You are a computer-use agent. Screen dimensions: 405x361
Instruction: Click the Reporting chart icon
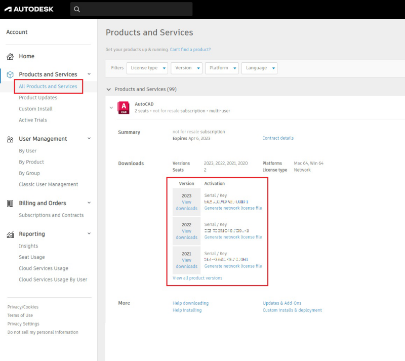(10, 234)
